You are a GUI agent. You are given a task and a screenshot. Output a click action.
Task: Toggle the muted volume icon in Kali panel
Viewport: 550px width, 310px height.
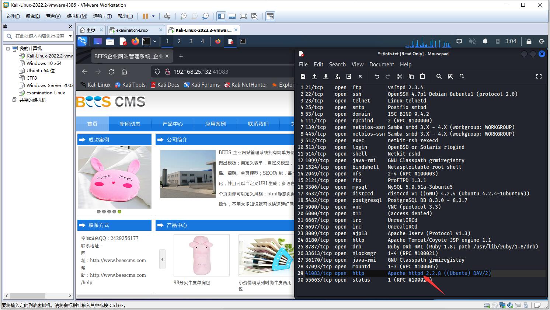(x=472, y=41)
